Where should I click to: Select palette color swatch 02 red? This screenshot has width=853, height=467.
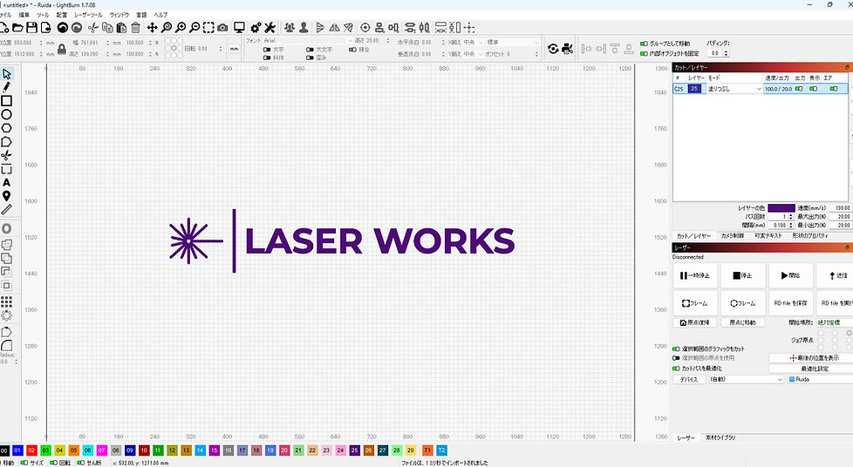(31, 450)
